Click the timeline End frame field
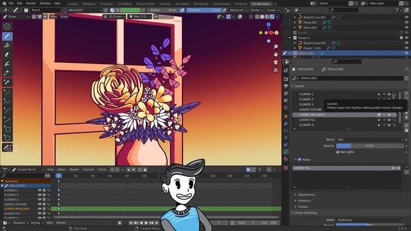The width and height of the screenshot is (411, 231). click(269, 223)
